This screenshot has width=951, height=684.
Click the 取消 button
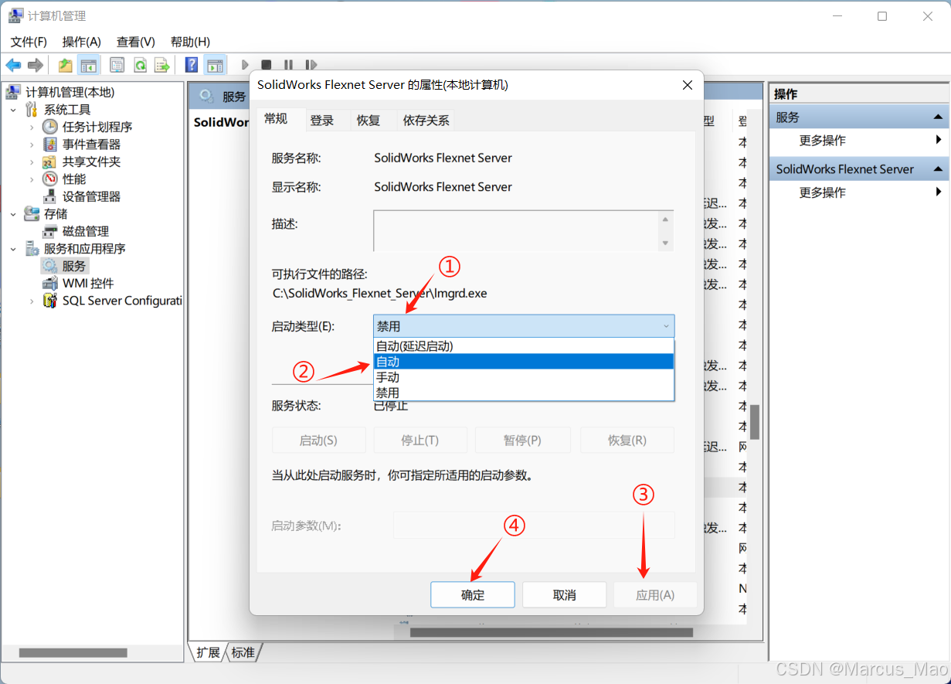pyautogui.click(x=565, y=595)
